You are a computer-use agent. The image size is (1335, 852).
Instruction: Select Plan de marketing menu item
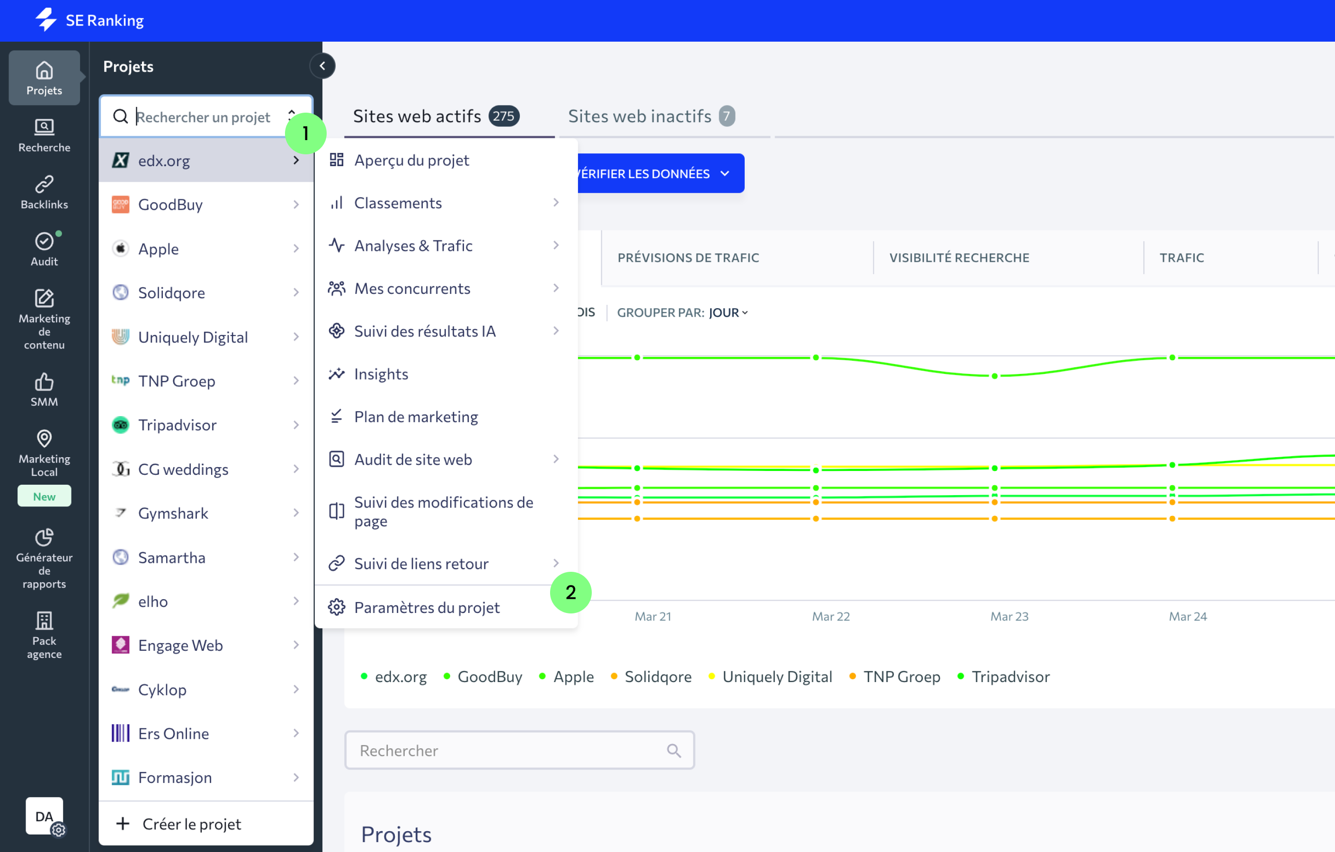coord(446,417)
